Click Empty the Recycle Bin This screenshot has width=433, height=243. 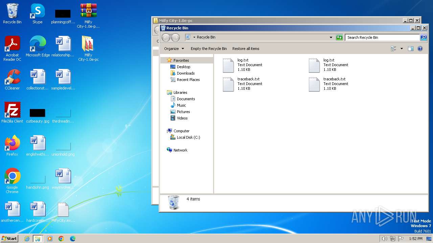coord(209,49)
